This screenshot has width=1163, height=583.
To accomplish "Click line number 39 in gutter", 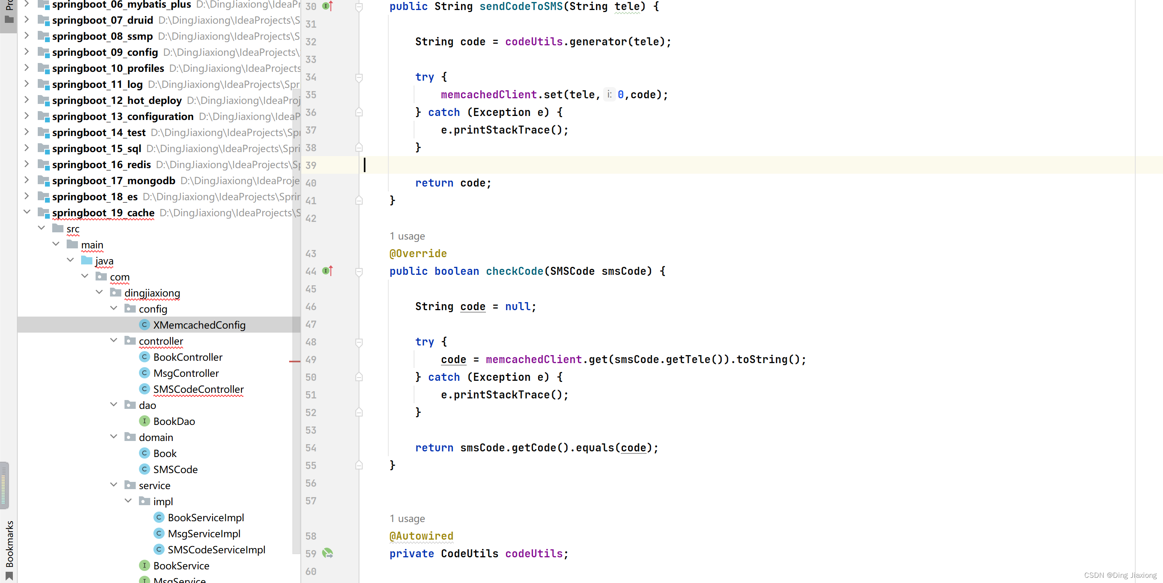I will 310,165.
